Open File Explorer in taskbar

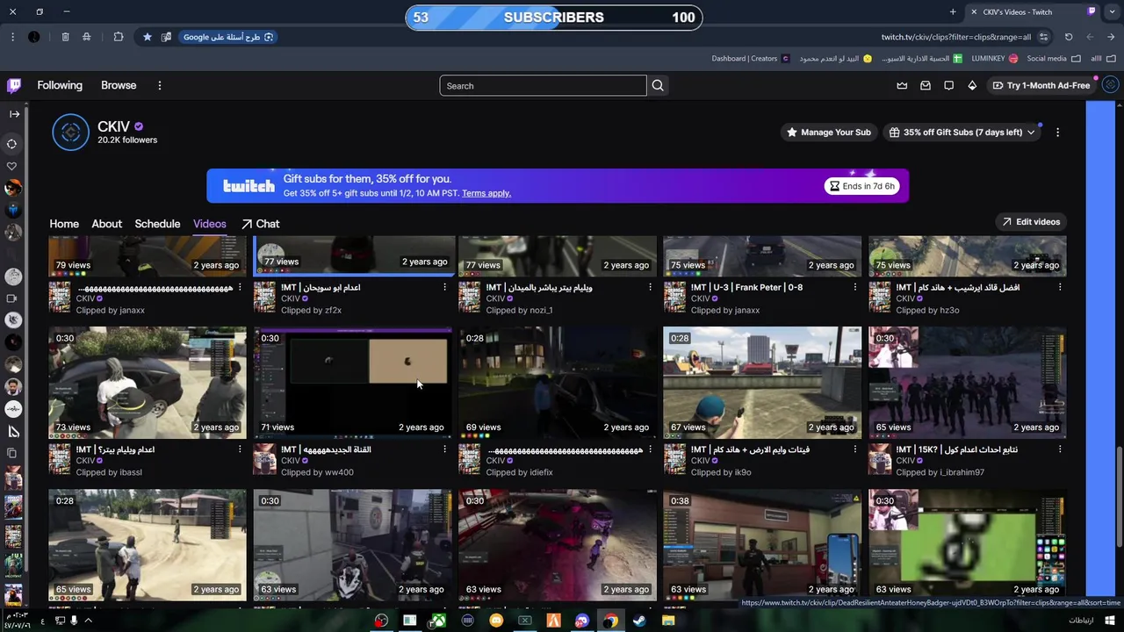click(668, 621)
